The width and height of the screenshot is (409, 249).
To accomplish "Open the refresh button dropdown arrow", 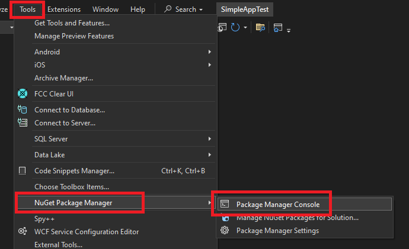I will pos(245,28).
